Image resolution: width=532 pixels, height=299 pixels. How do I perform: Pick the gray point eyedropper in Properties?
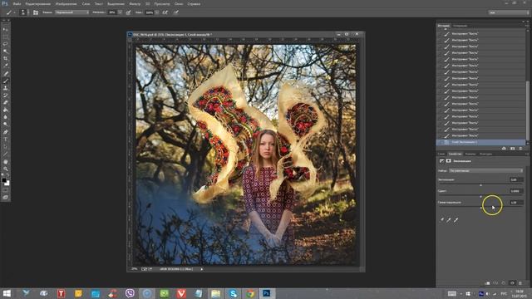click(449, 220)
